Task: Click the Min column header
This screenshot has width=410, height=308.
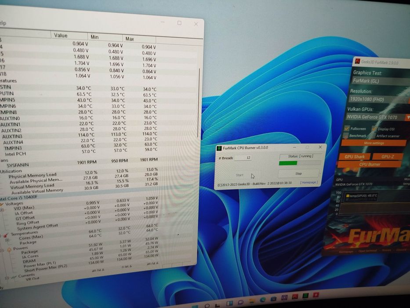Action: [x=105, y=37]
